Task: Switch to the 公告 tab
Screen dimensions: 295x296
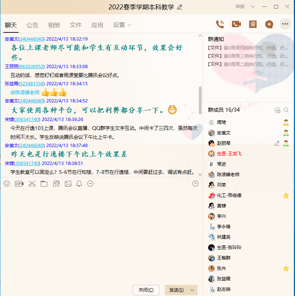Action: [32, 25]
